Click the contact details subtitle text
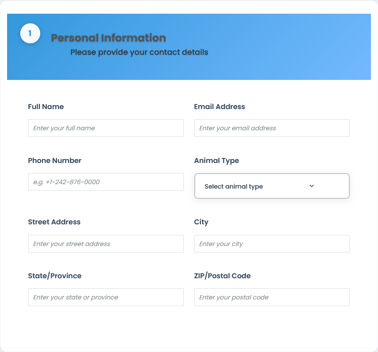This screenshot has height=352, width=378. pos(139,52)
